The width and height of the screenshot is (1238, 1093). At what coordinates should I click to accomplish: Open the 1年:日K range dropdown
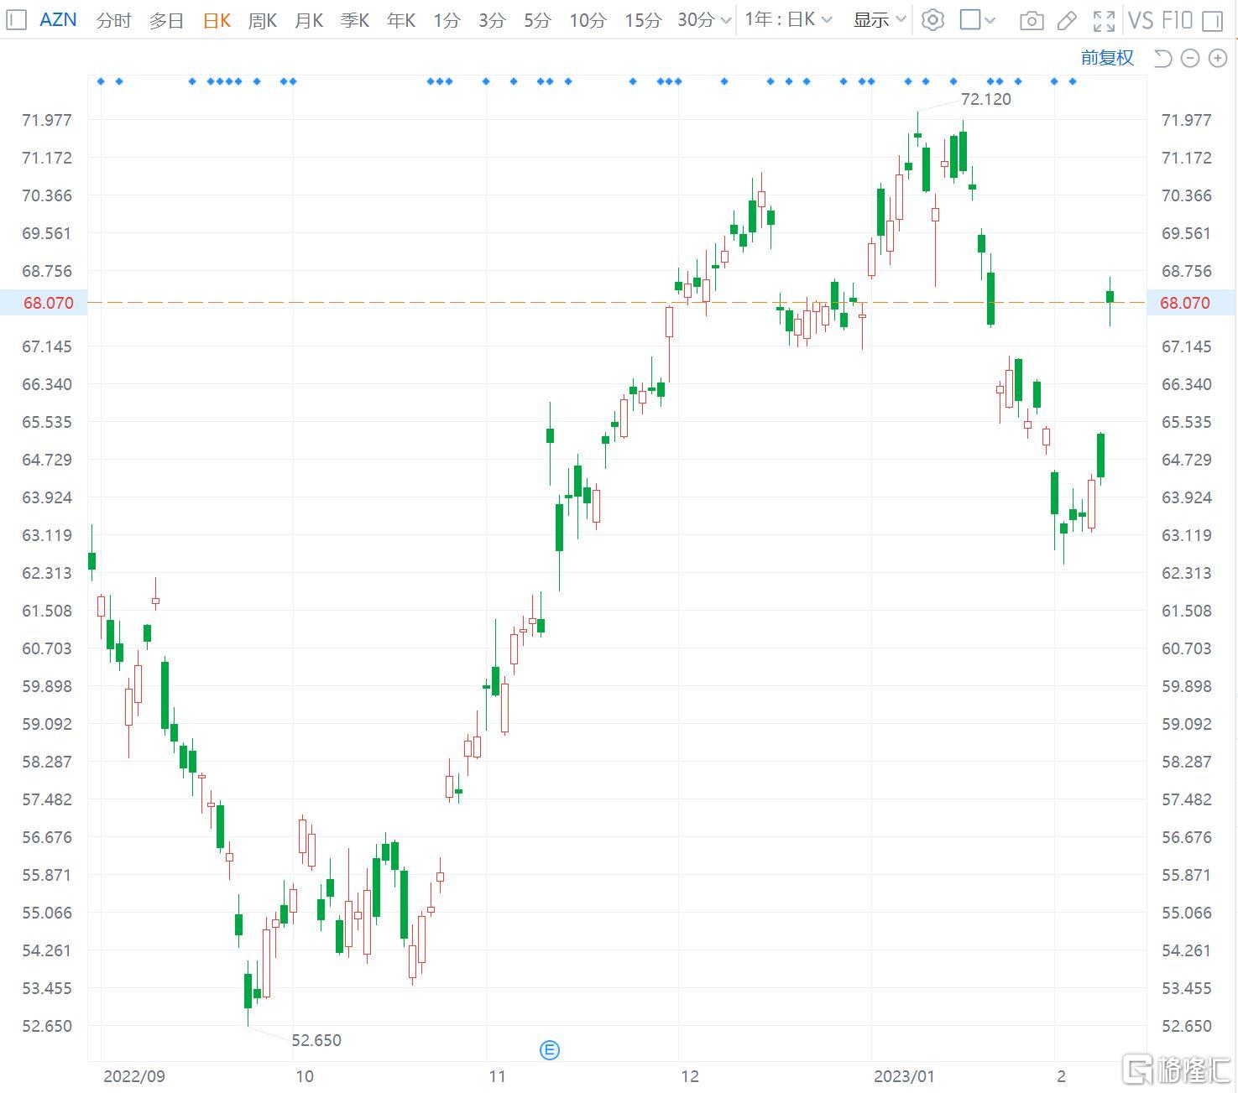click(x=788, y=20)
